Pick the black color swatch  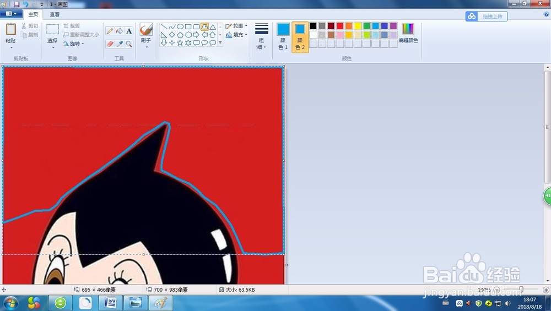[x=313, y=26]
